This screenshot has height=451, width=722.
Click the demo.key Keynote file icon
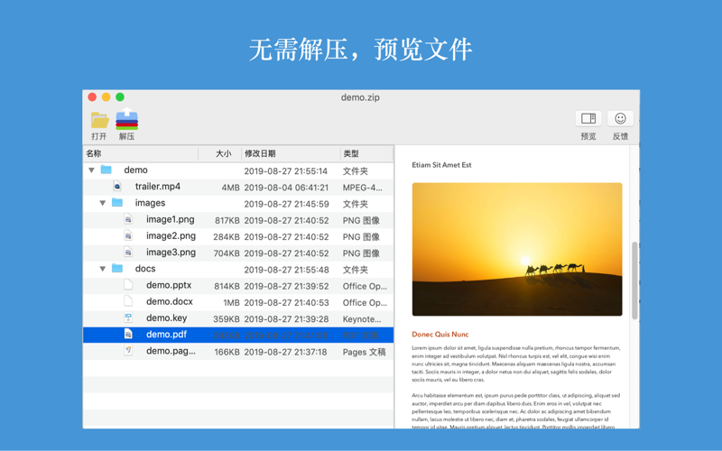click(x=128, y=318)
